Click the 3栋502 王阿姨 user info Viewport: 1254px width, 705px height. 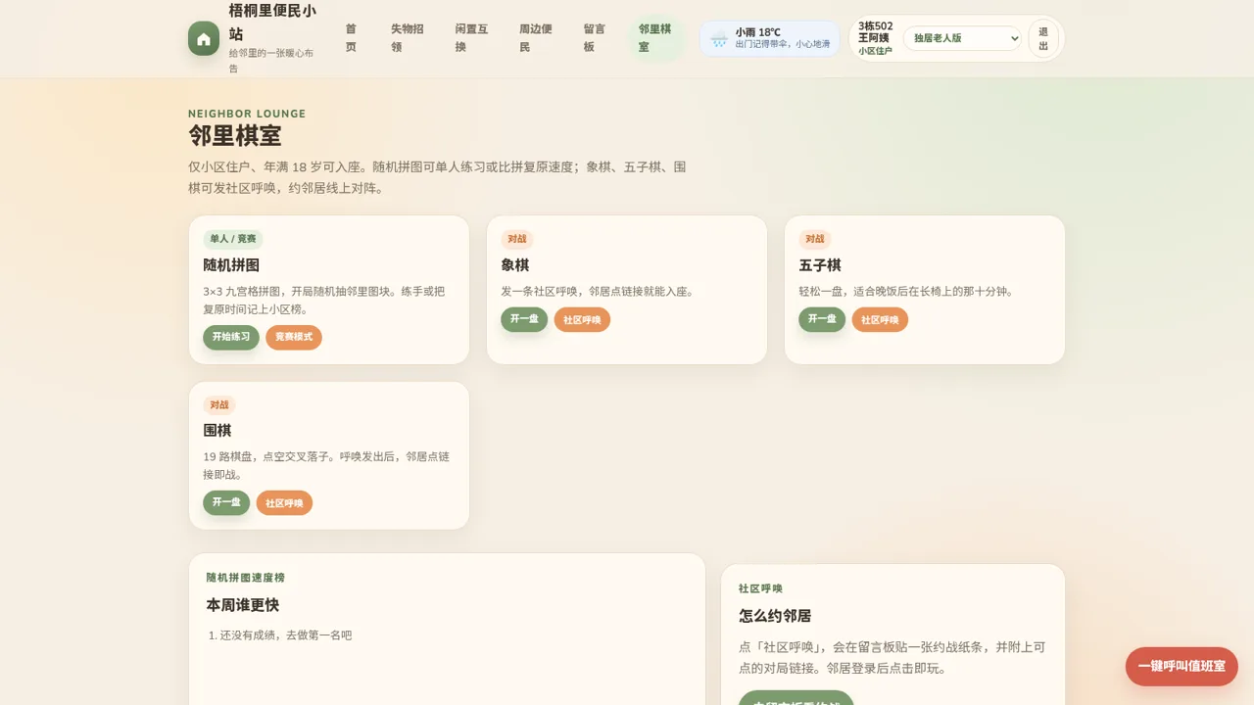875,32
